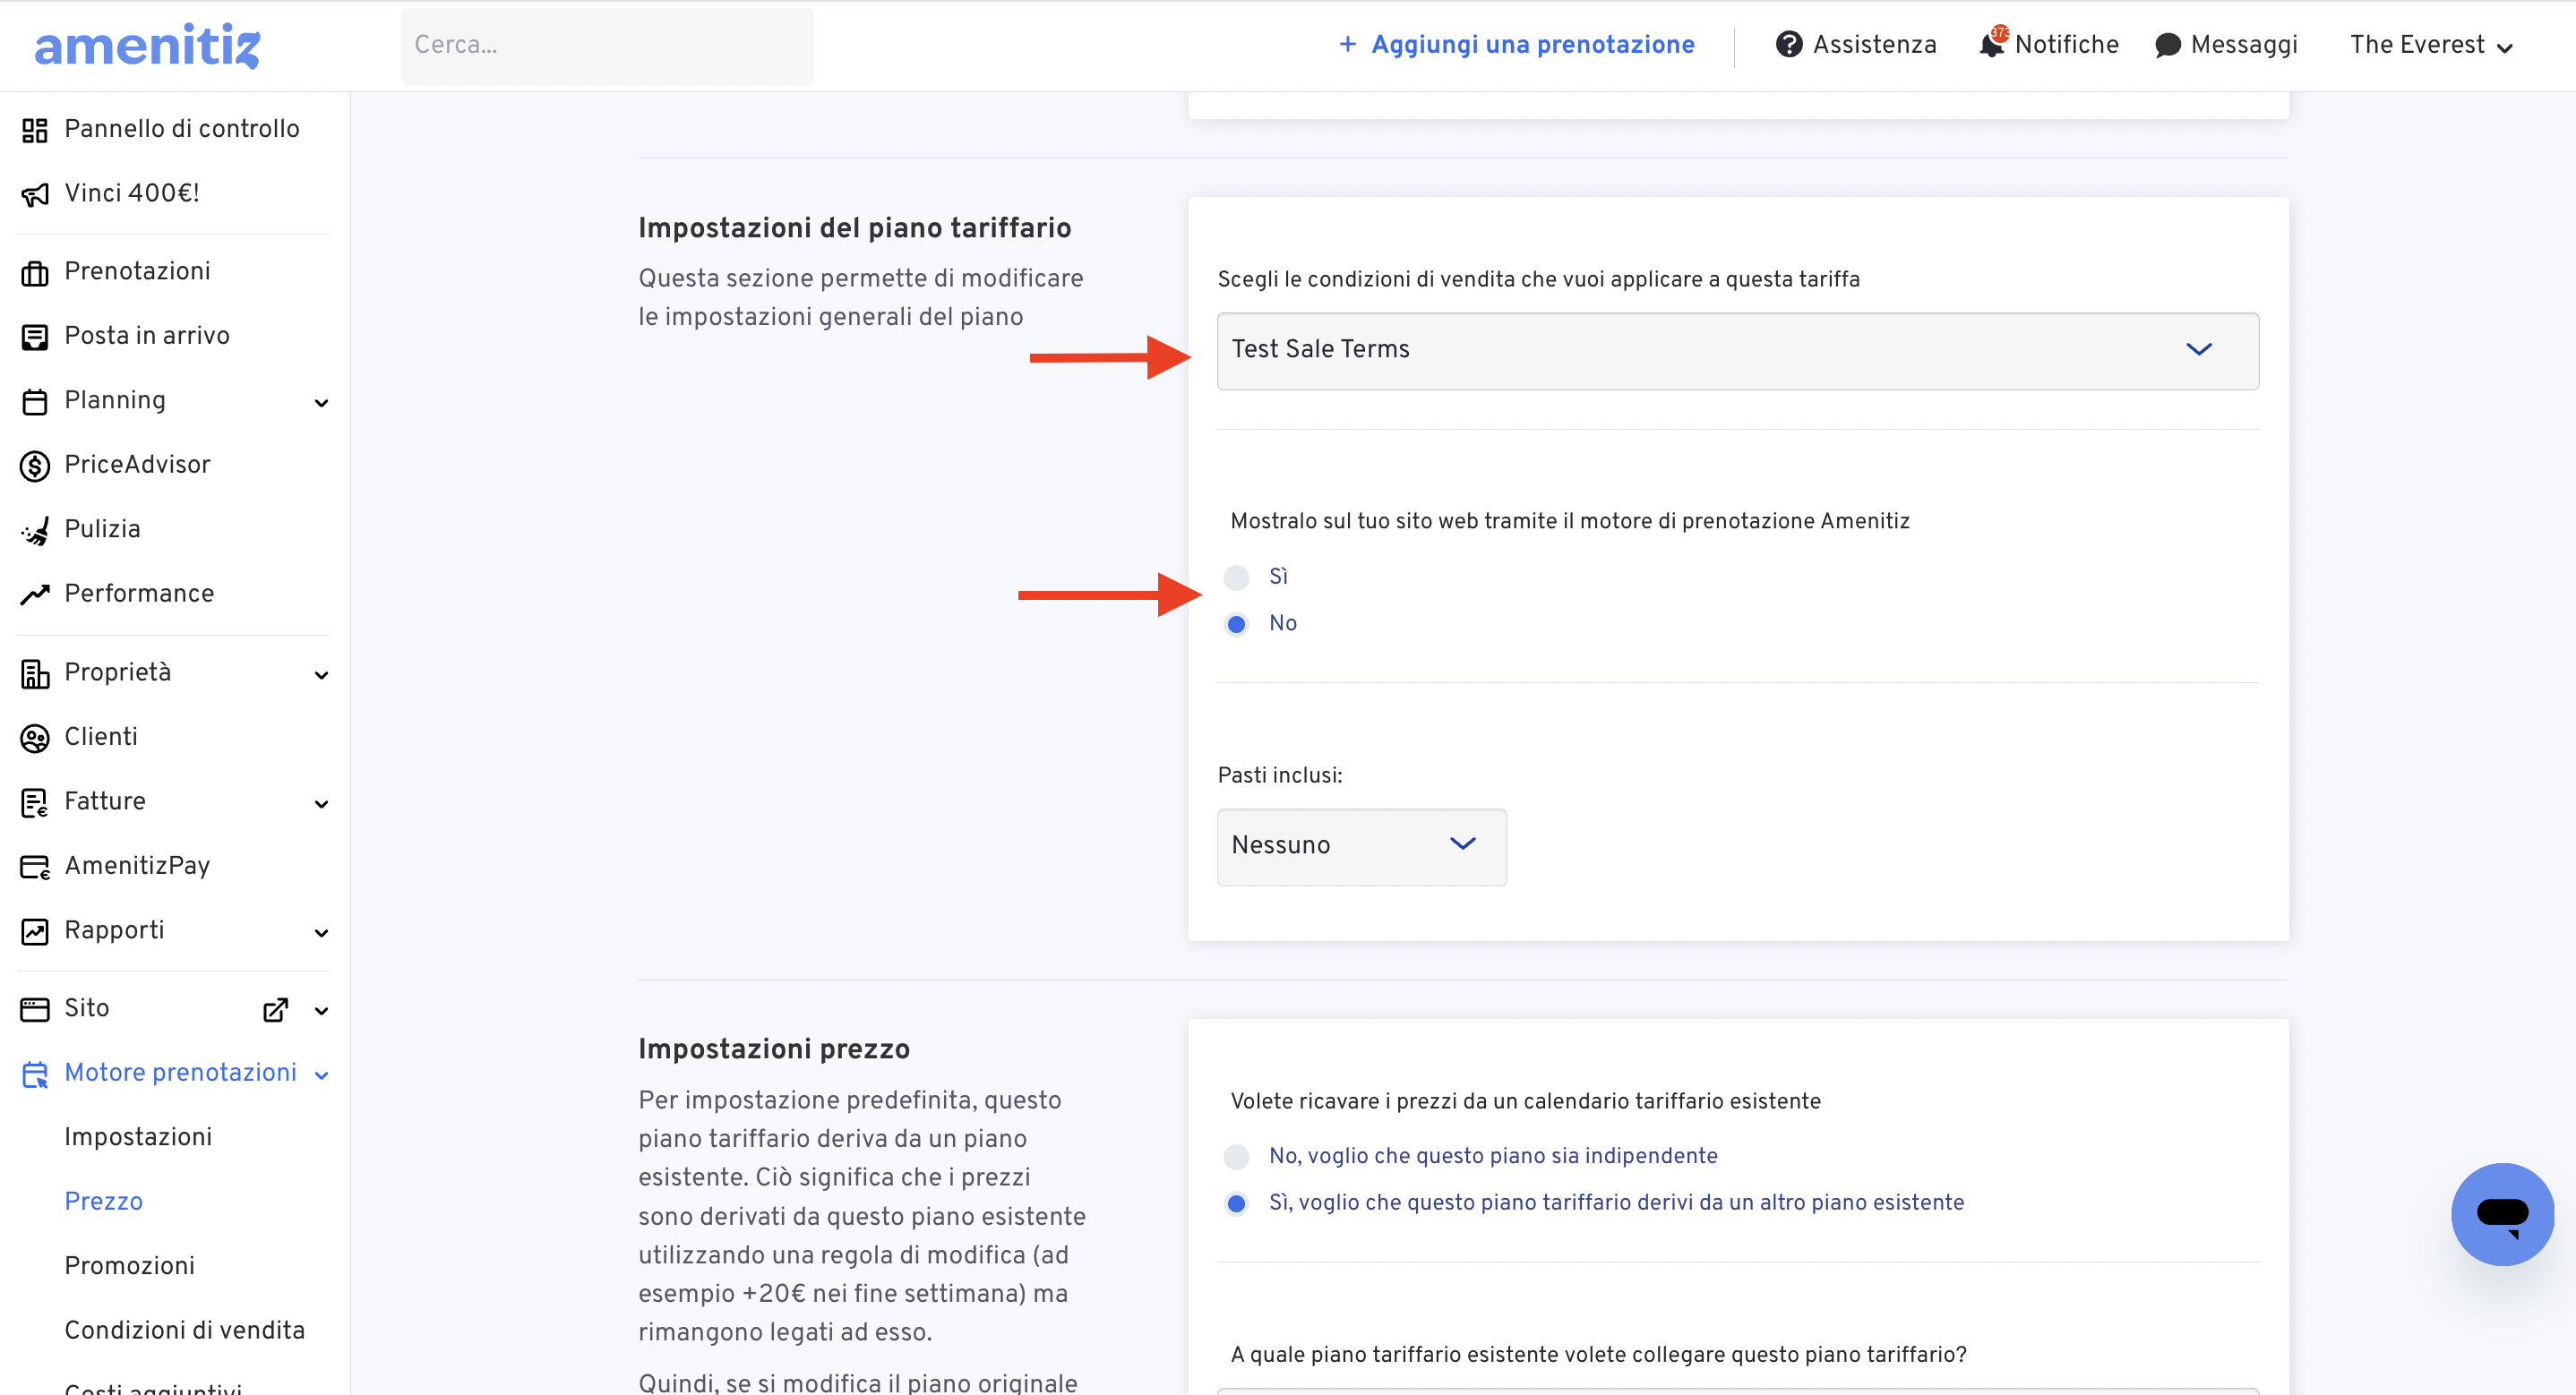Click Aggiungi una prenotazione
The width and height of the screenshot is (2576, 1395).
point(1515,45)
